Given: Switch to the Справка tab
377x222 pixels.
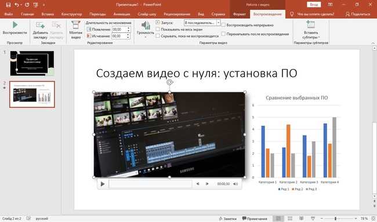Looking at the screenshot, I should point(218,14).
